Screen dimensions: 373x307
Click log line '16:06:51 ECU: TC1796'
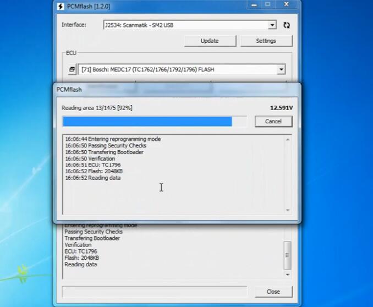pos(93,165)
